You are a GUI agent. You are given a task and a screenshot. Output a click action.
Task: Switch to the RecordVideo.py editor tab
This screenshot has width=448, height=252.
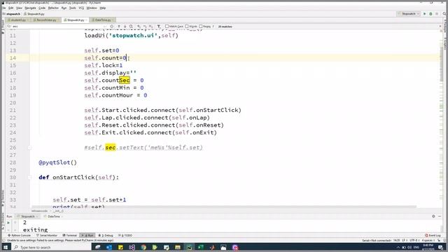click(x=45, y=20)
